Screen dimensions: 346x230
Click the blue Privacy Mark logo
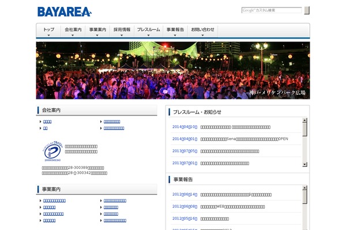point(52,151)
